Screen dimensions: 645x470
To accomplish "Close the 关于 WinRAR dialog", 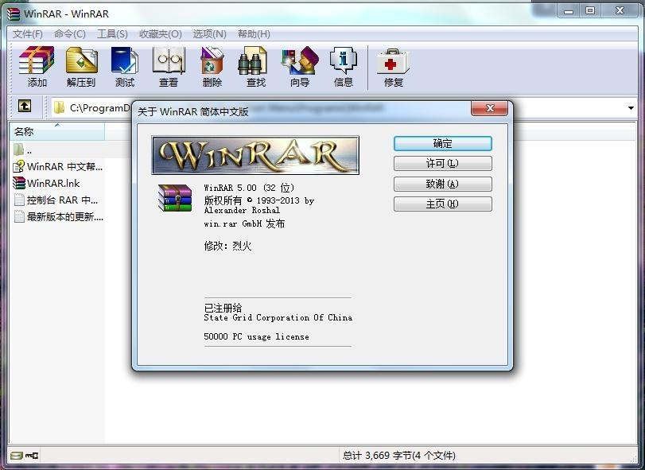I will click(489, 108).
